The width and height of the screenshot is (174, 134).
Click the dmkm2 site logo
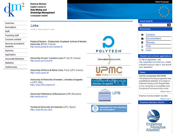pyautogui.click(x=14, y=10)
